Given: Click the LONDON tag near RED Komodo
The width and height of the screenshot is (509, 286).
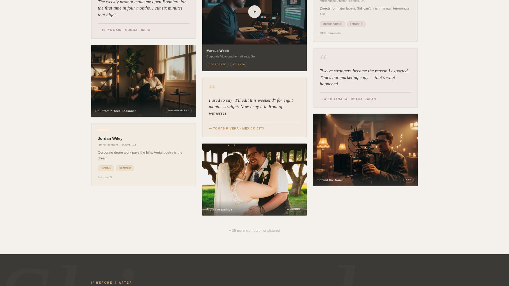Looking at the screenshot, I should (356, 24).
